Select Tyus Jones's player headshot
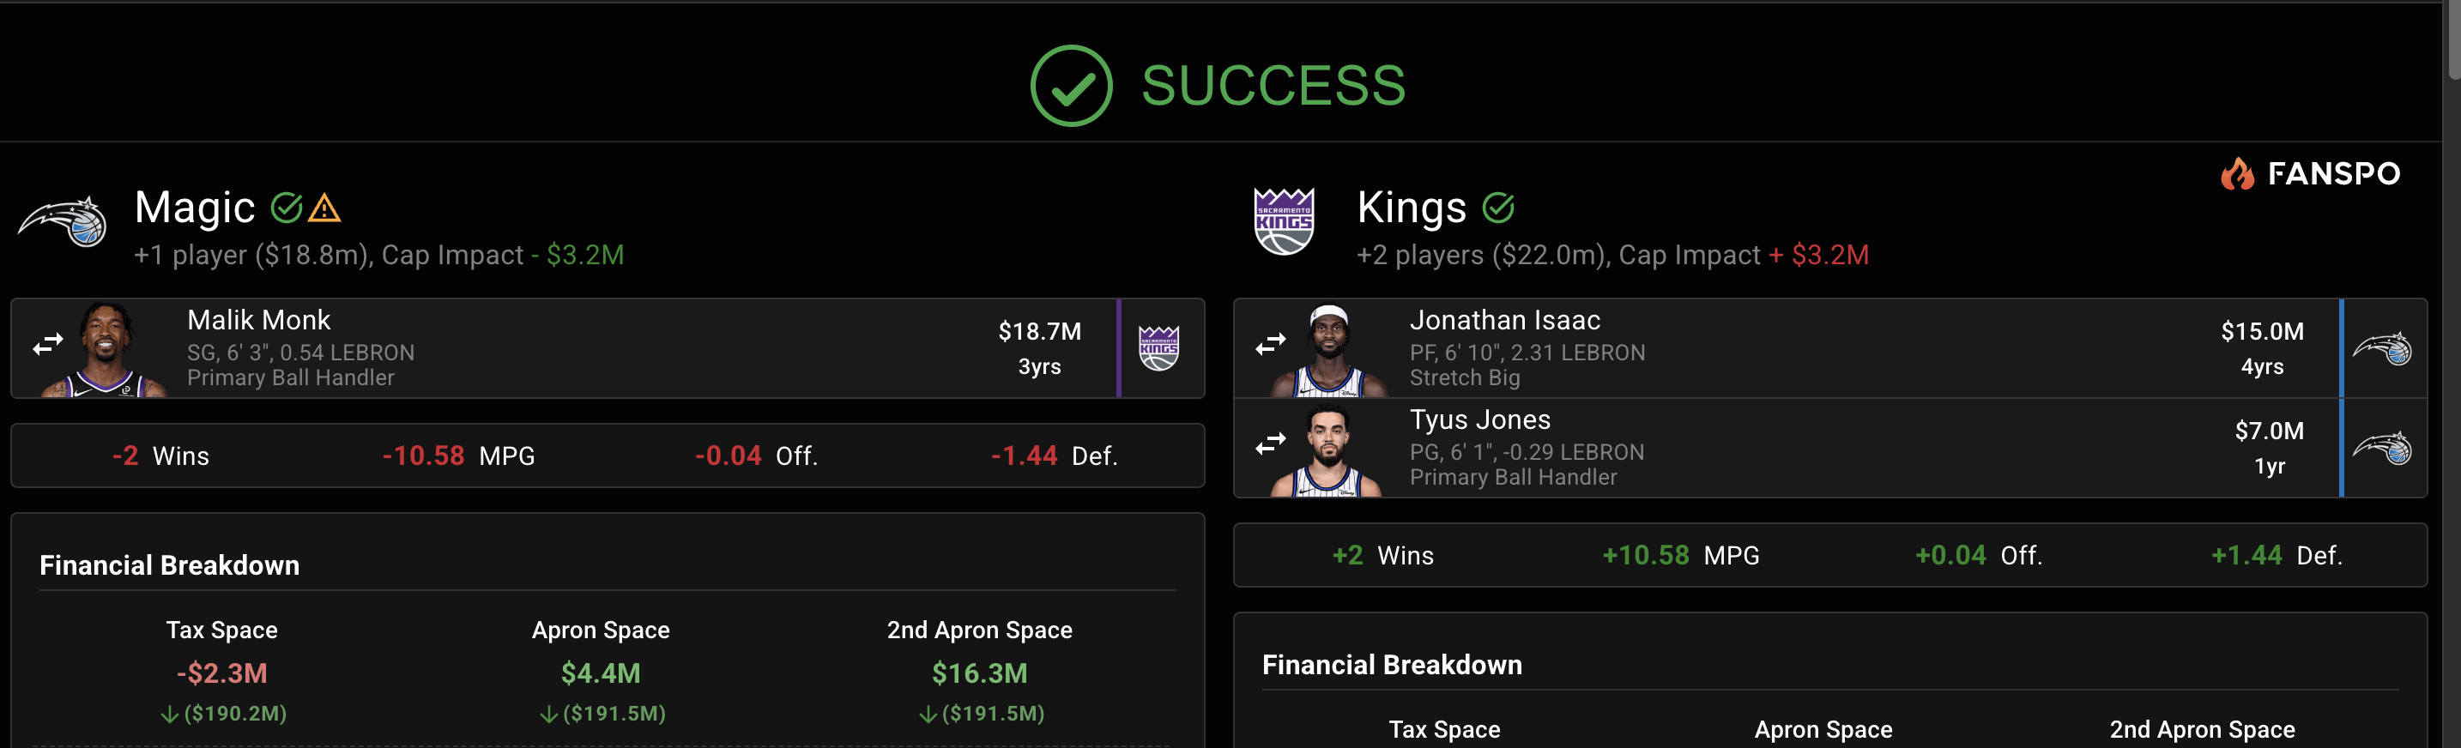 (x=1328, y=450)
